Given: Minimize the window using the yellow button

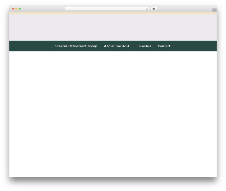Looking at the screenshot, I should (16, 9).
